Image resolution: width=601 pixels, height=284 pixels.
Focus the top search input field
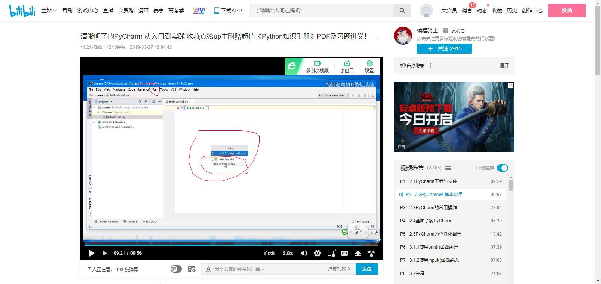click(x=322, y=11)
